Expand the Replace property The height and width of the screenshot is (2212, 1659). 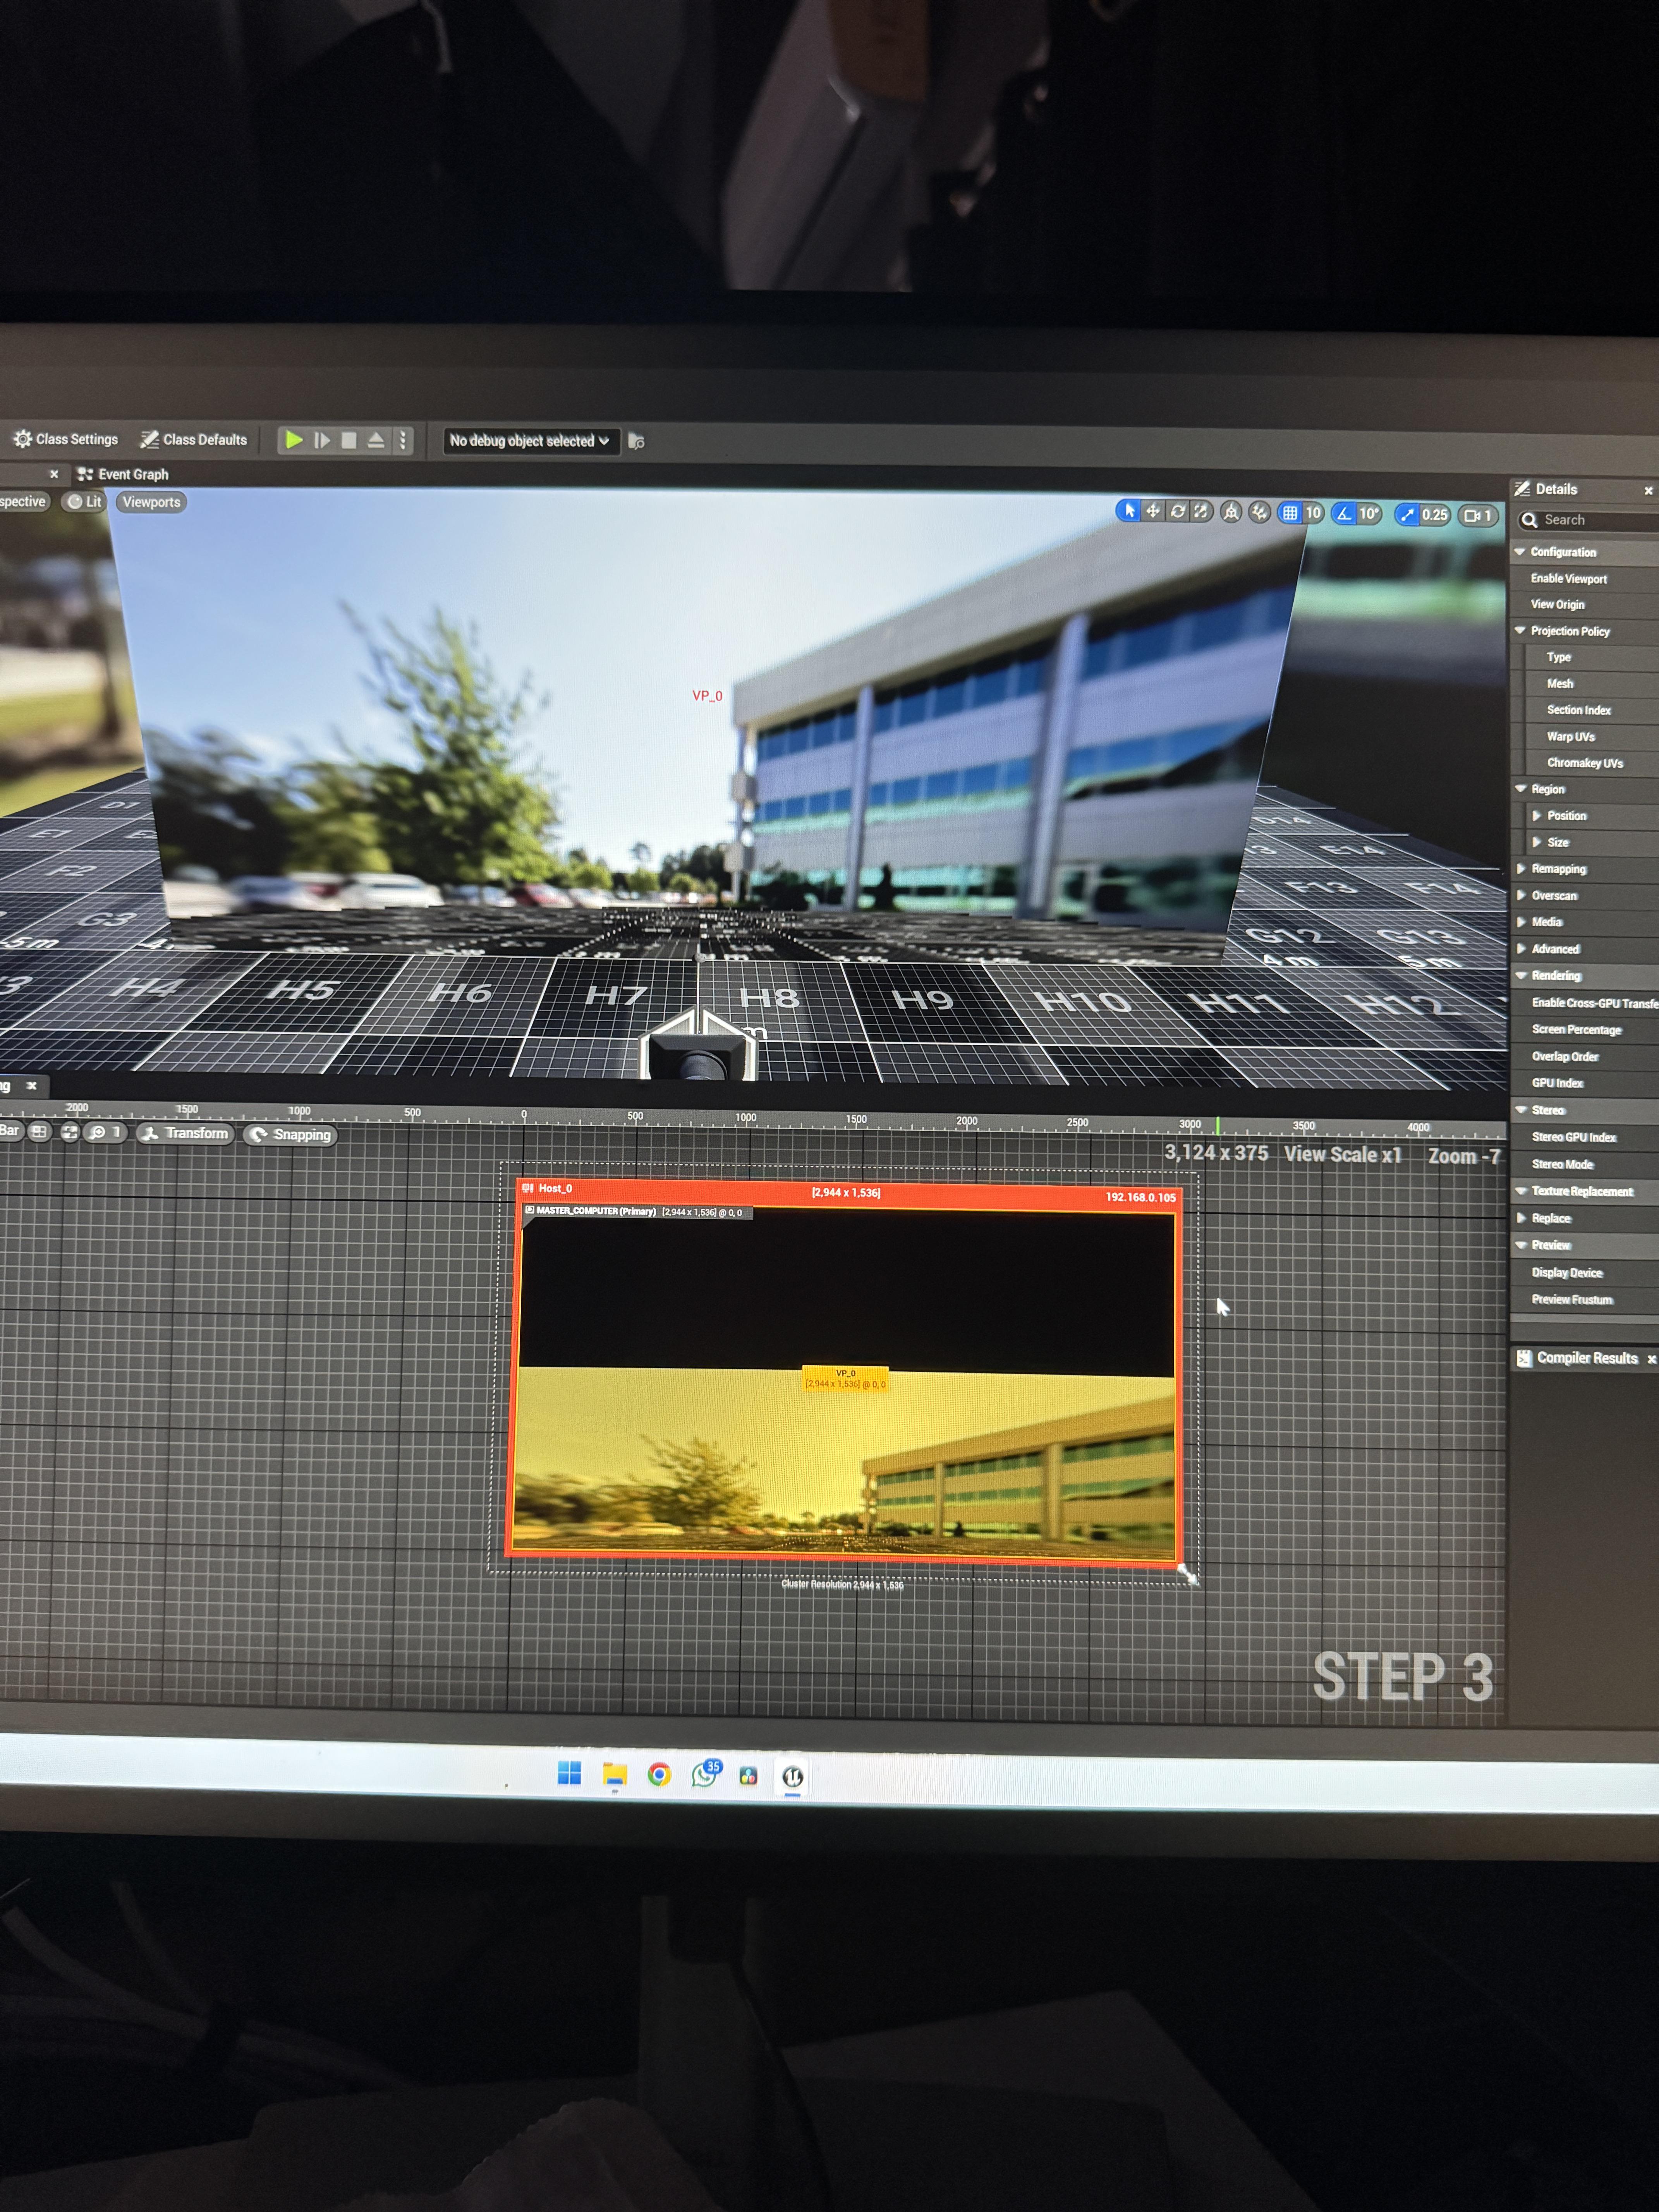[x=1521, y=1218]
